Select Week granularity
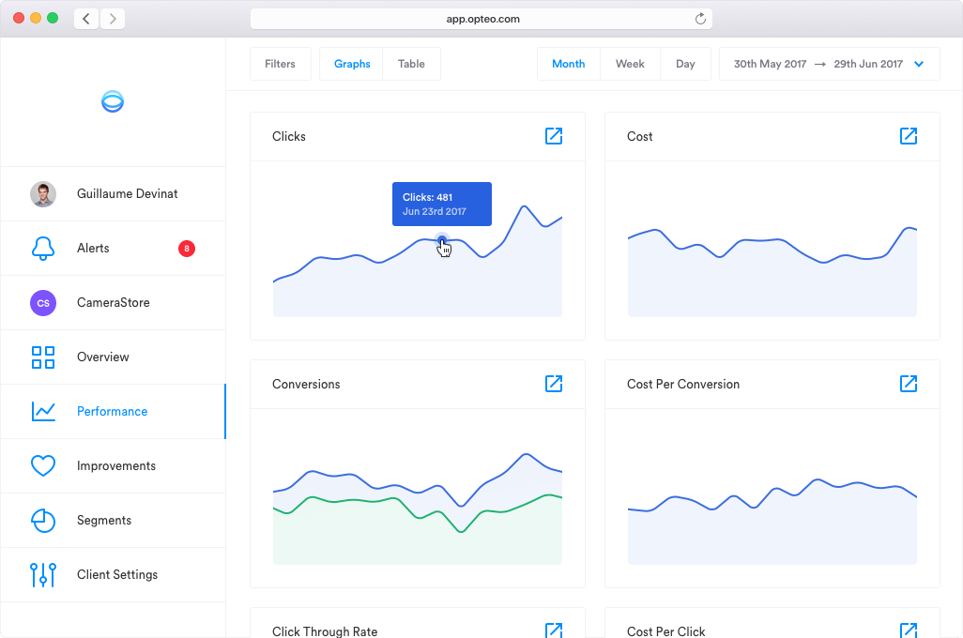This screenshot has height=638, width=963. 630,64
